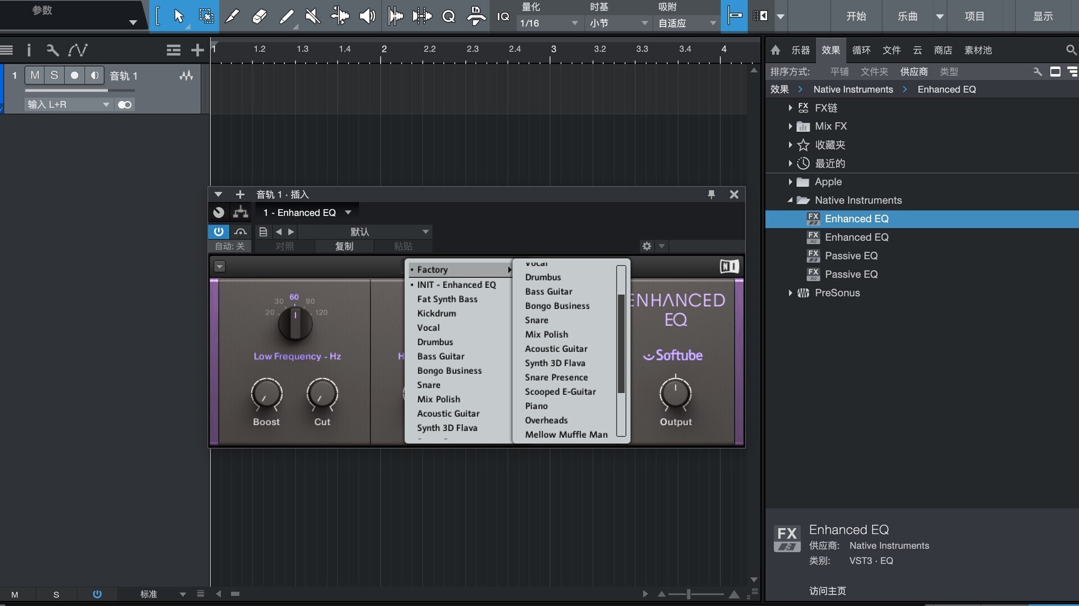The height and width of the screenshot is (606, 1079).
Task: Step to next preset arrow
Action: [x=291, y=232]
